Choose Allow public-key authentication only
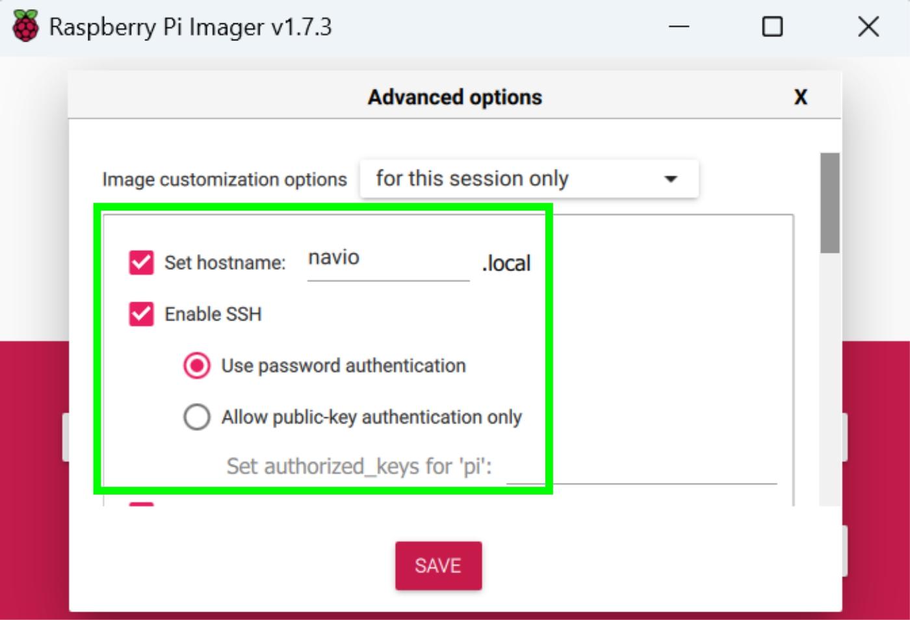The image size is (910, 620). coord(197,417)
